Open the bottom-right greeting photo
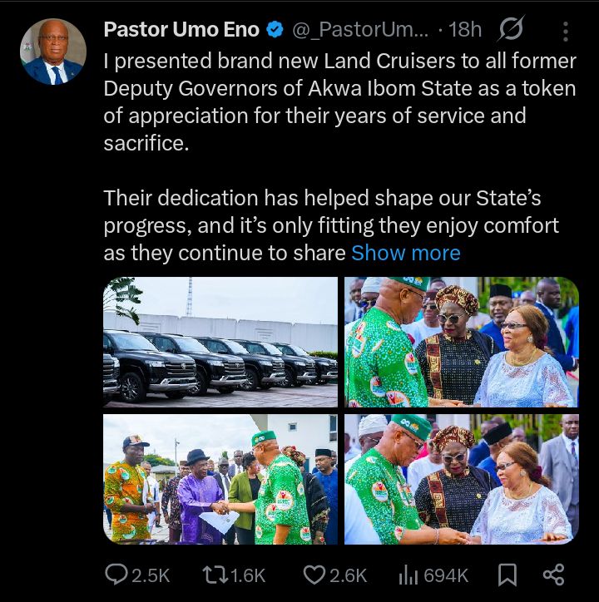Image resolution: width=599 pixels, height=602 pixels. coord(462,479)
